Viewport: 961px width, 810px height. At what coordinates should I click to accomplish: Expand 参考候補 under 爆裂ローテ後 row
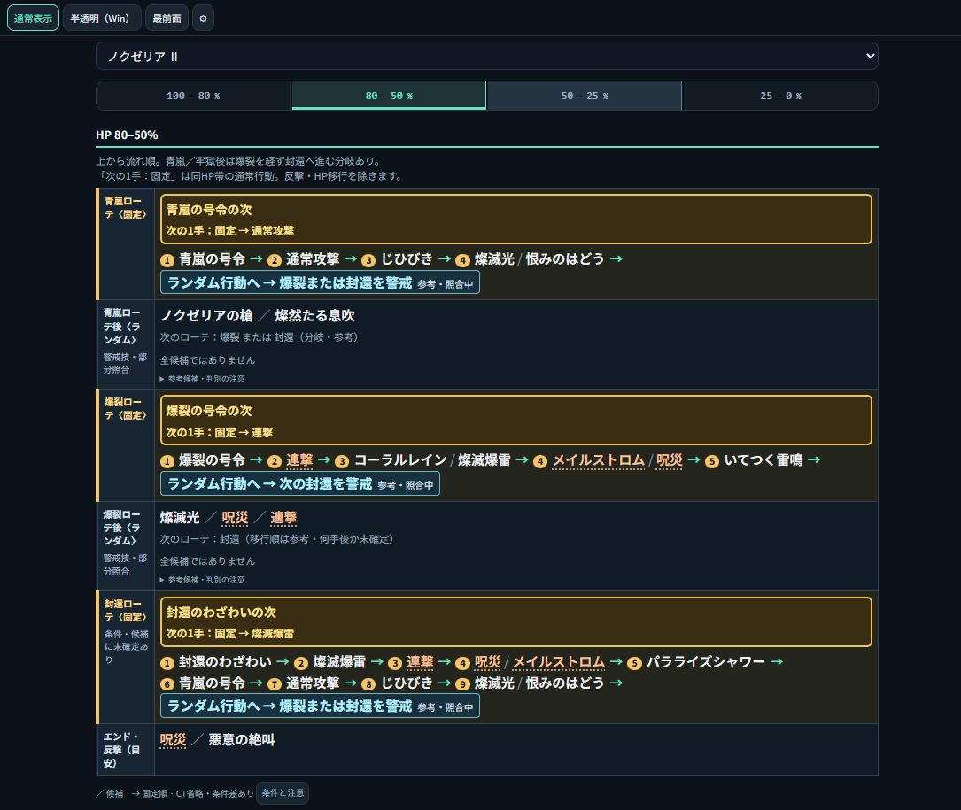click(x=202, y=580)
